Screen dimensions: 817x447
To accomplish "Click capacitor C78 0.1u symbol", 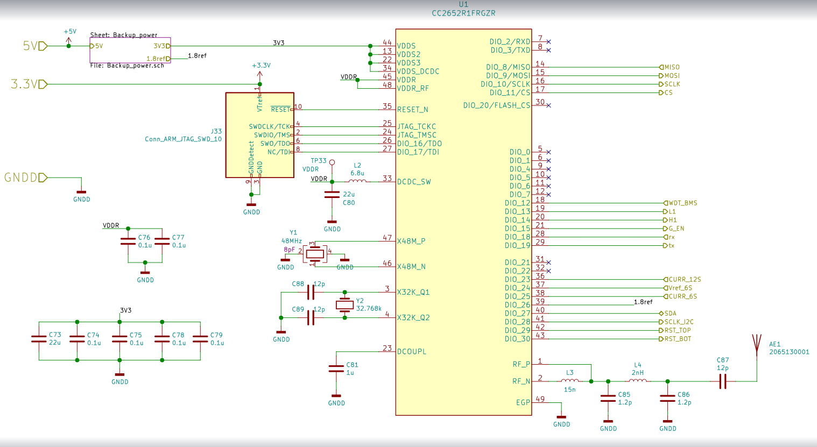I will click(x=162, y=339).
